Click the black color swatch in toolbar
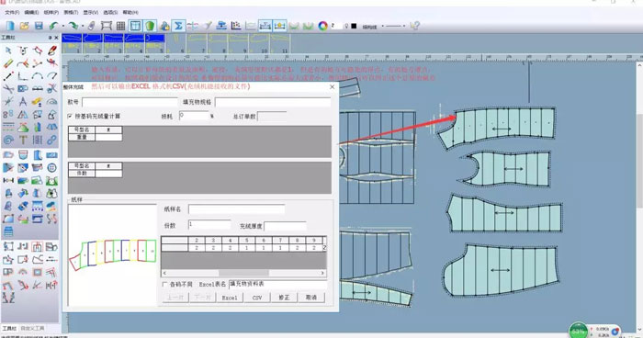The height and width of the screenshot is (338, 643). coord(354,26)
